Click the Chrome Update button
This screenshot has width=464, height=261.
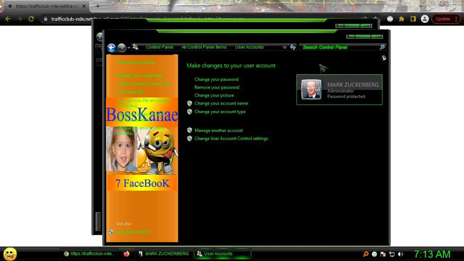click(446, 19)
